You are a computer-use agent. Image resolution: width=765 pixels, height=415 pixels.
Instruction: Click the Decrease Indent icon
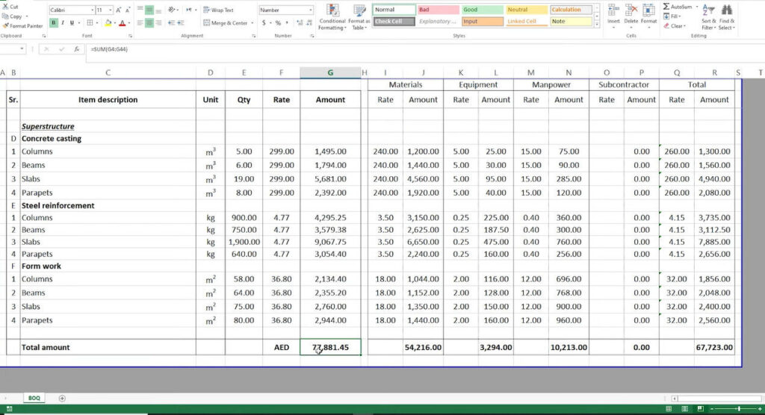tap(171, 22)
